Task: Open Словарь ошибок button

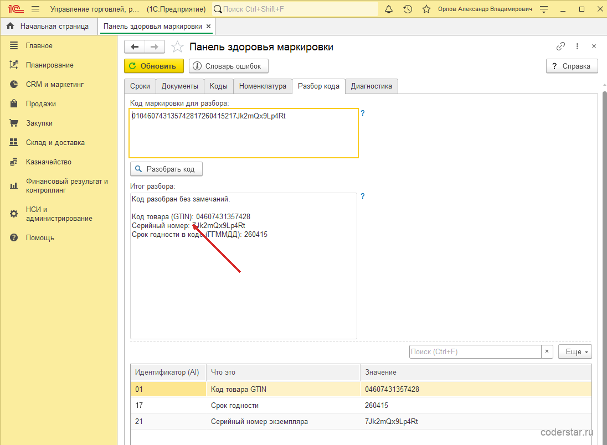Action: point(228,66)
